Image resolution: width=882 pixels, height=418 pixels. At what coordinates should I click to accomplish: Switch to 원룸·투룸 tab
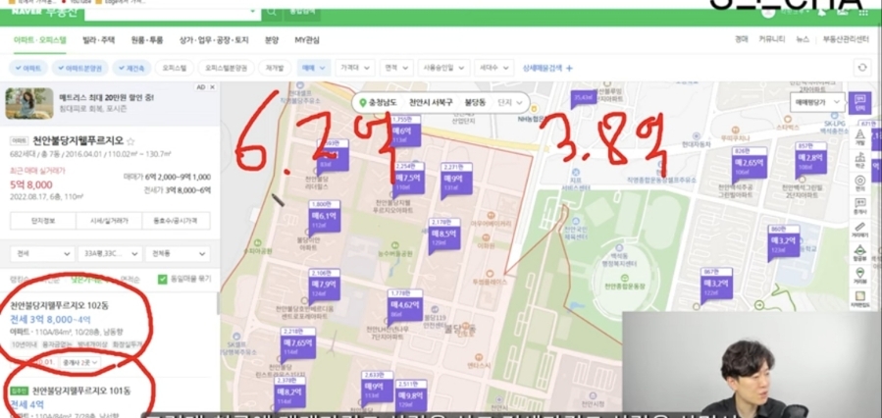pyautogui.click(x=147, y=40)
